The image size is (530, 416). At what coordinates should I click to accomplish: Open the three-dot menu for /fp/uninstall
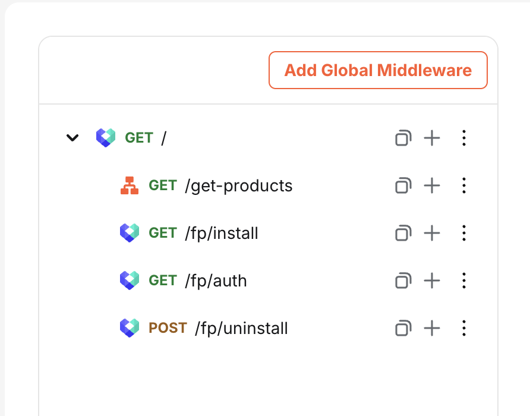[x=464, y=329]
